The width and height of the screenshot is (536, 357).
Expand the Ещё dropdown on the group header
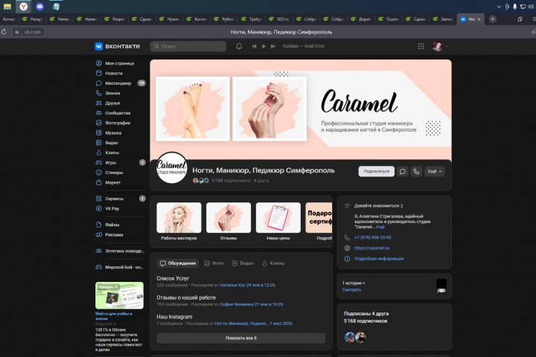[435, 172]
